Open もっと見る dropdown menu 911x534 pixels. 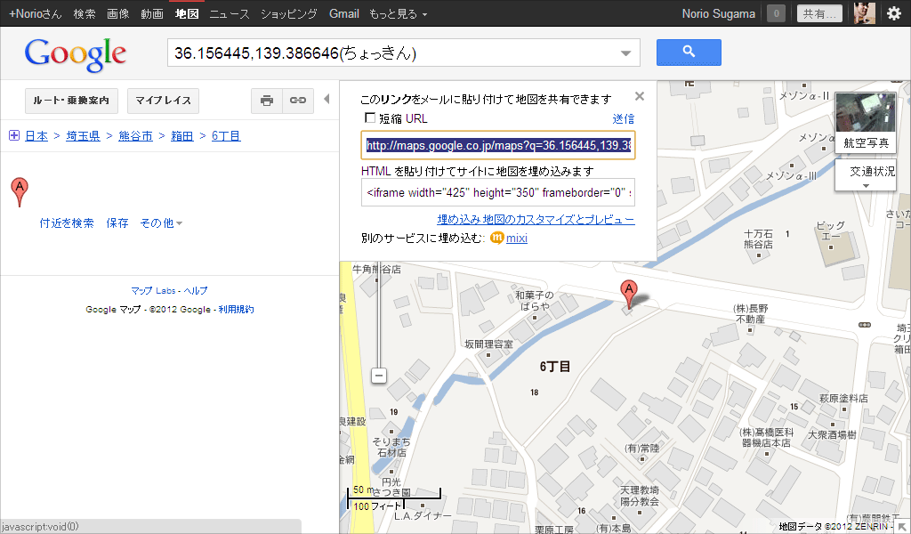[x=398, y=13]
